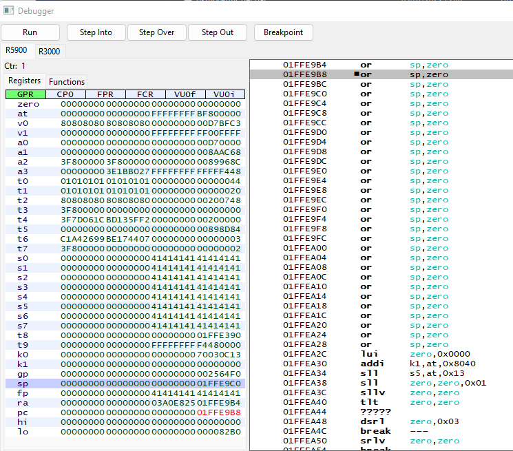Image resolution: width=513 pixels, height=451 pixels.
Task: Select the GPR register category
Action: point(25,94)
